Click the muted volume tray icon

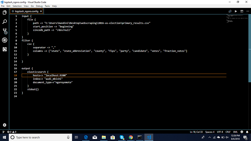(x=227, y=137)
